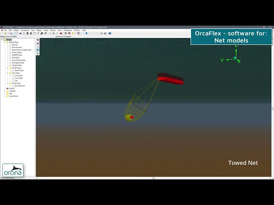Viewport: 274px width, 205px height.
Task: Expand the Vessel Lines folder
Action: [5, 96]
